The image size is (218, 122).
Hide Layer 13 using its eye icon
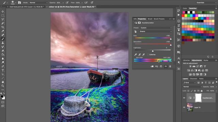tap(184, 107)
